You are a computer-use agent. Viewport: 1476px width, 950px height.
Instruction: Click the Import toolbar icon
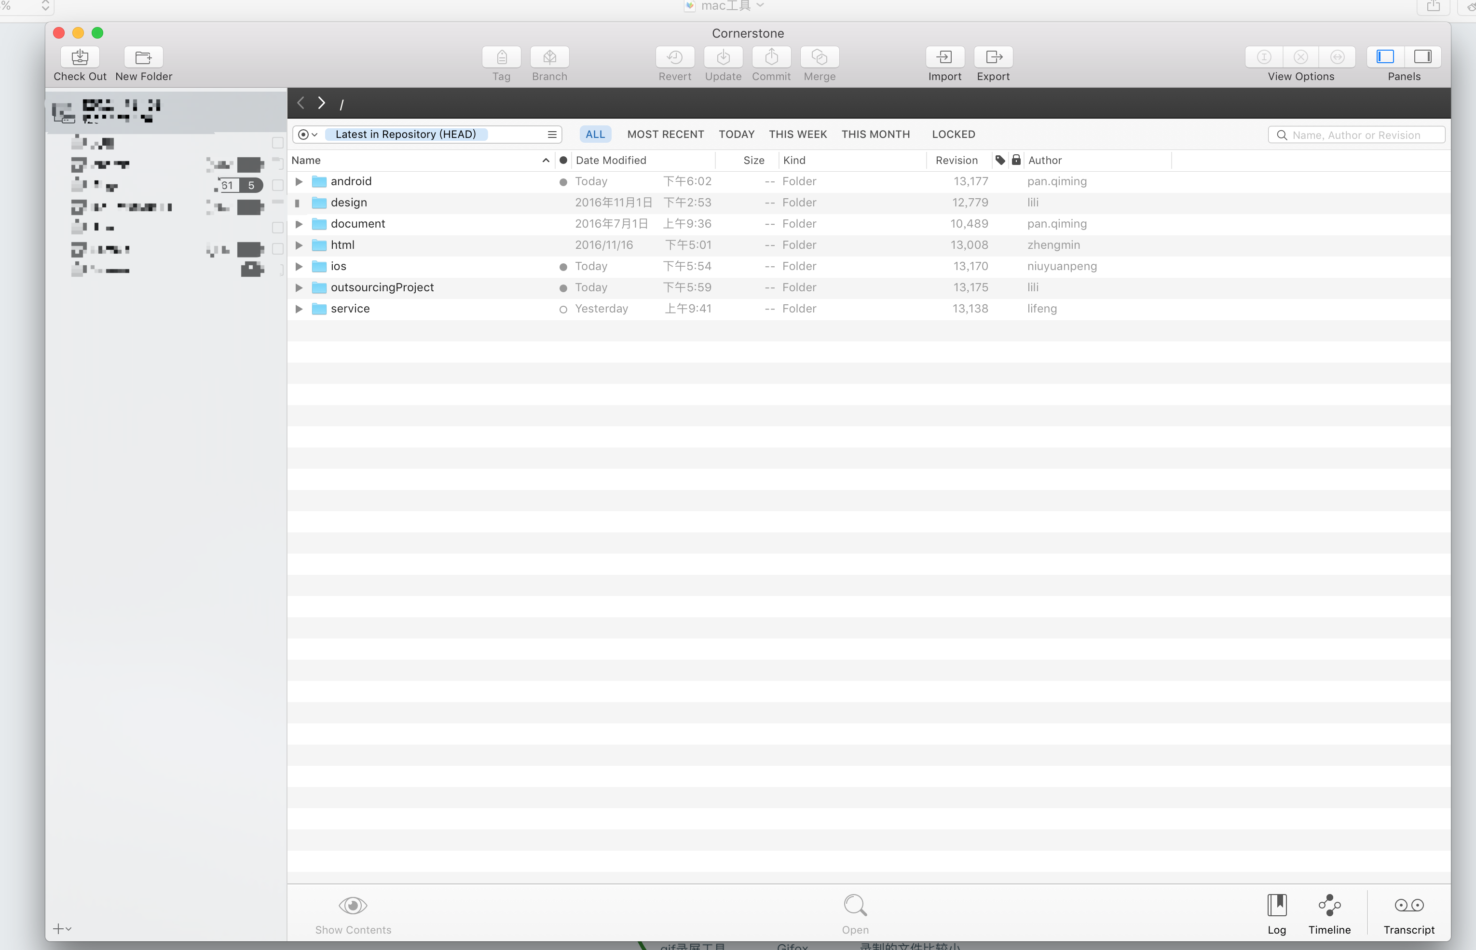pyautogui.click(x=945, y=57)
